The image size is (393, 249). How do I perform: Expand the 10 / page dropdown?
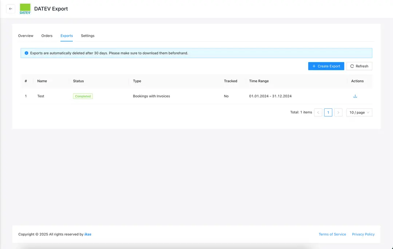pos(359,113)
